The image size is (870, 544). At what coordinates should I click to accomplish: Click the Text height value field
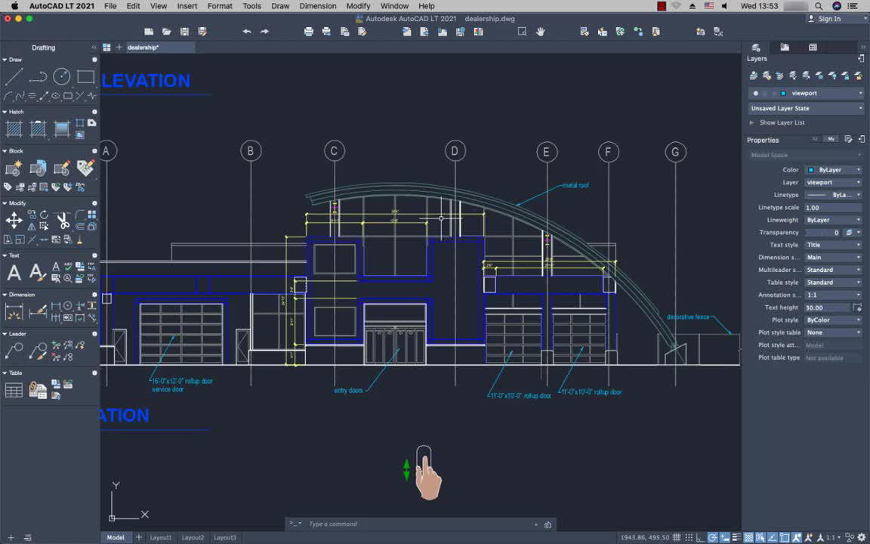(827, 308)
